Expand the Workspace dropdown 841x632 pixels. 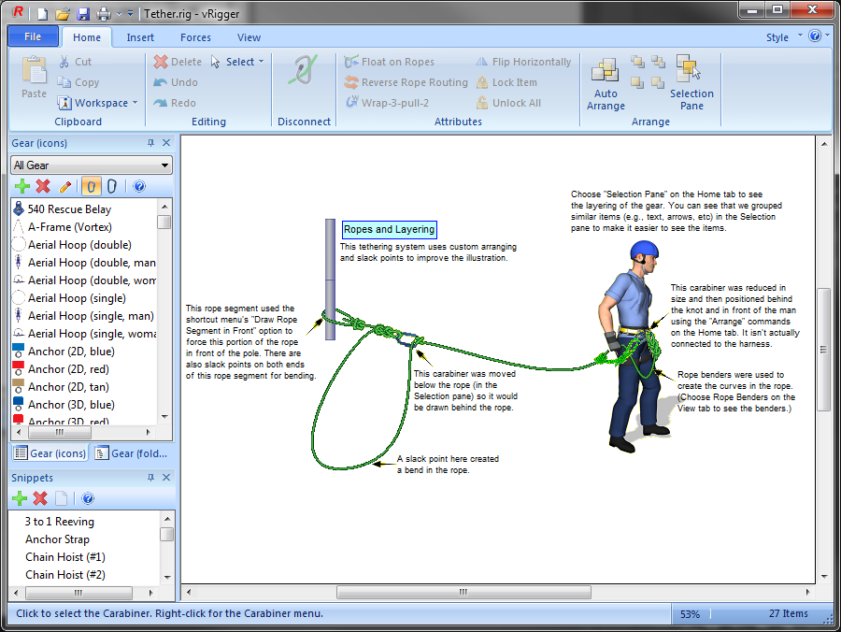coord(98,103)
